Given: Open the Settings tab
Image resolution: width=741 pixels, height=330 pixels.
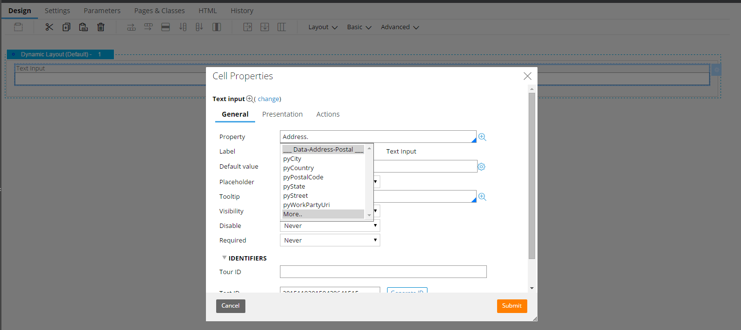Looking at the screenshot, I should point(57,10).
